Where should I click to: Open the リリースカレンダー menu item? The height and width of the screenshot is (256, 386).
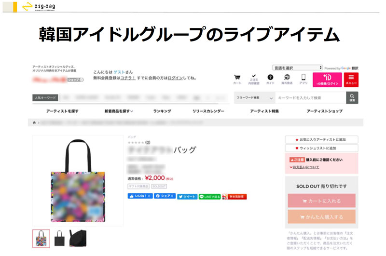(208, 111)
